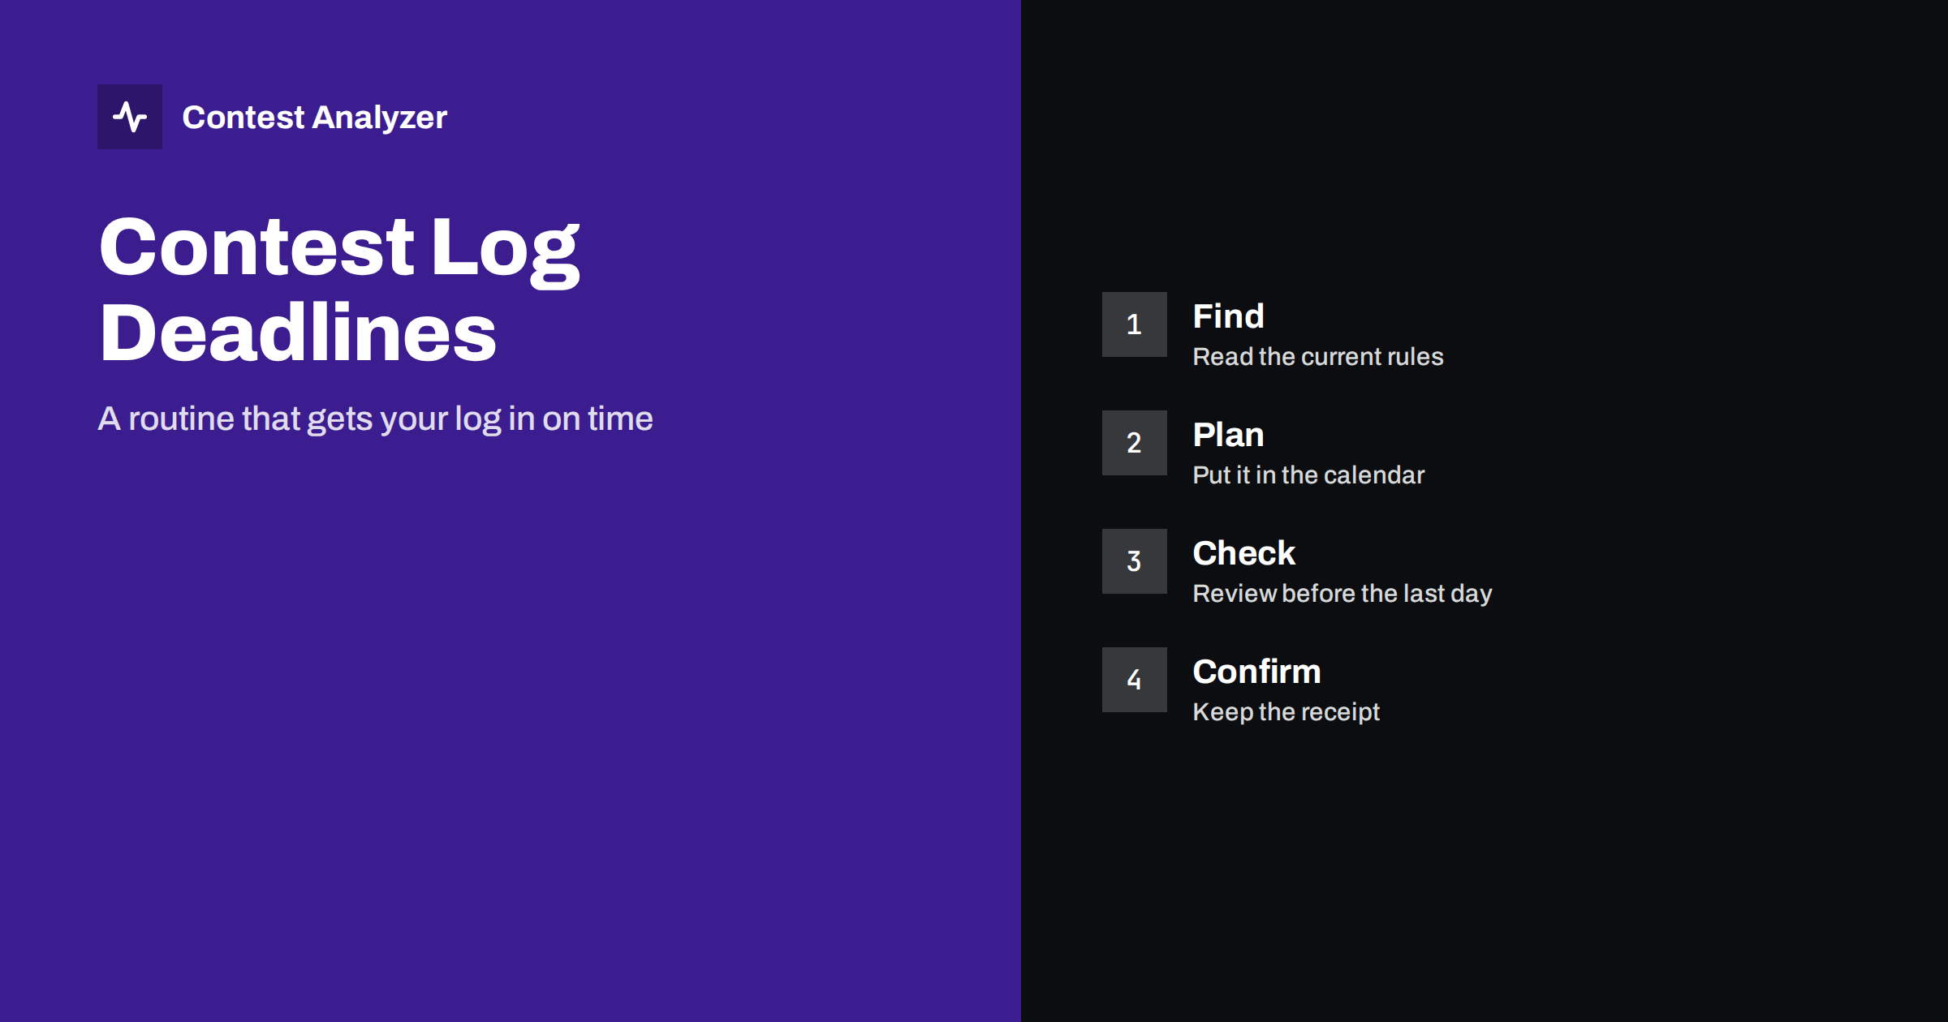Click the Contest Analyzer pulse logo icon
This screenshot has height=1022, width=1948.
pos(130,117)
